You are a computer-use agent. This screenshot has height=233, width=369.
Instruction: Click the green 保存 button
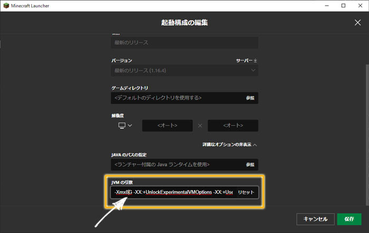(x=349, y=219)
